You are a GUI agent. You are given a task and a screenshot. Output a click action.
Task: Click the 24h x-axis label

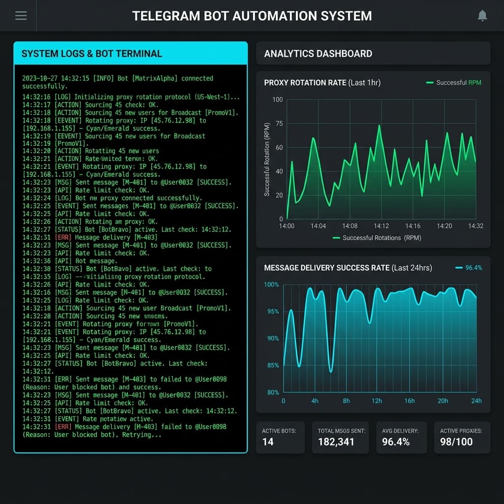pyautogui.click(x=476, y=401)
